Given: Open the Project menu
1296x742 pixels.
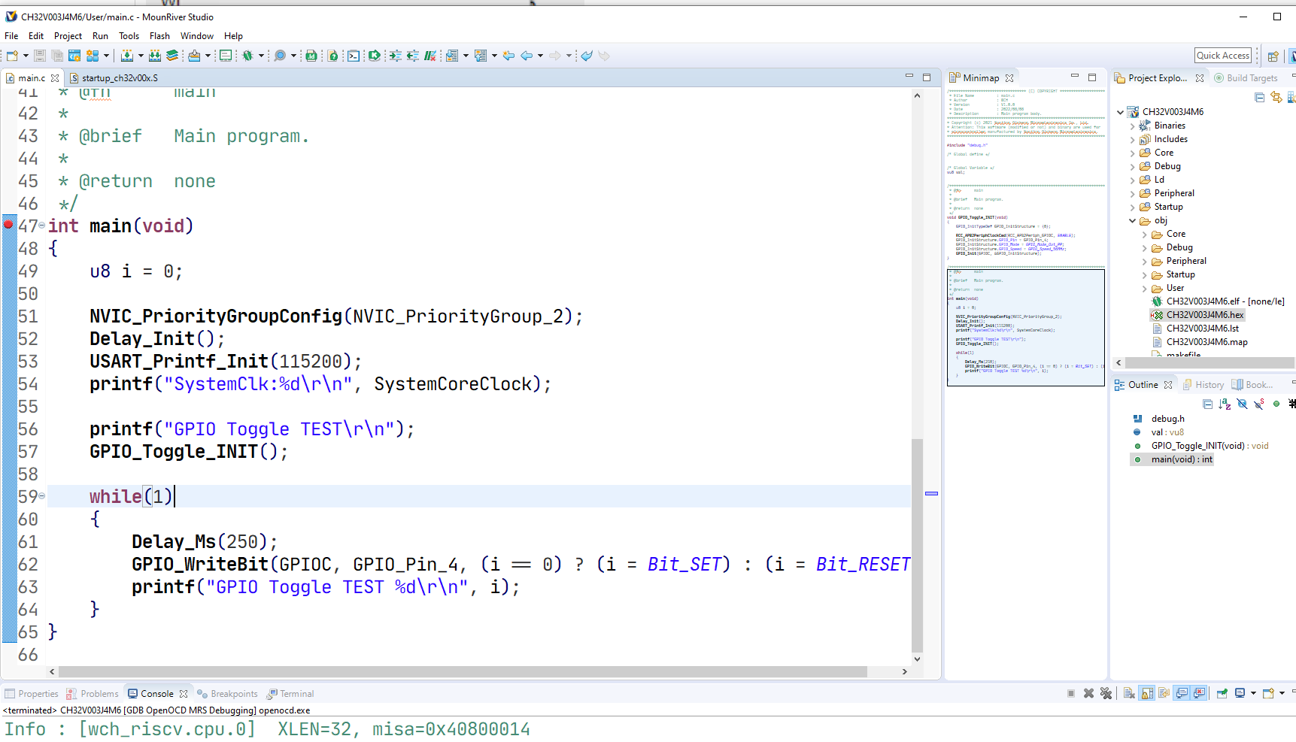Looking at the screenshot, I should coord(68,36).
